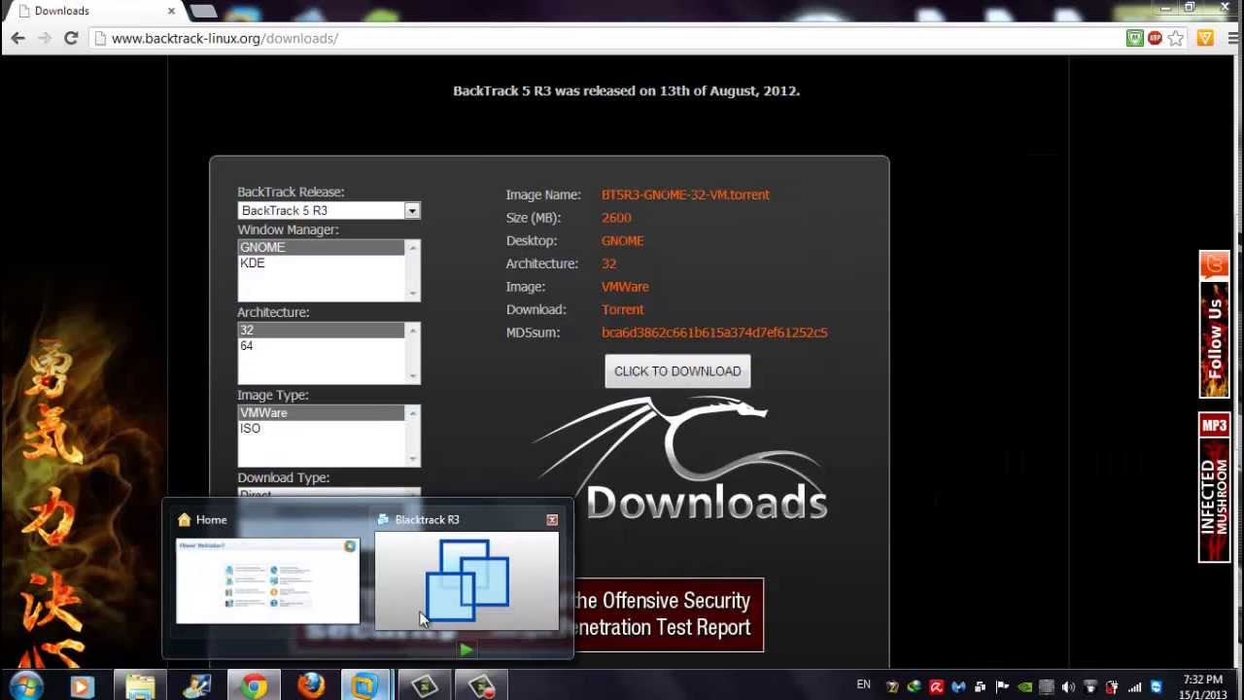Image resolution: width=1244 pixels, height=700 pixels.
Task: Click the BT5R3-GNOME-32-VM.torrent image name
Action: tap(685, 194)
